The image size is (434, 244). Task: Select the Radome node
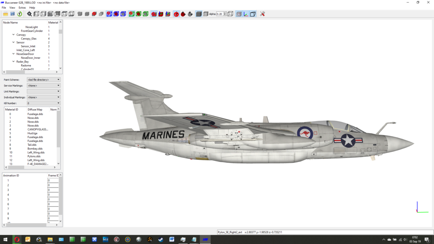26,66
